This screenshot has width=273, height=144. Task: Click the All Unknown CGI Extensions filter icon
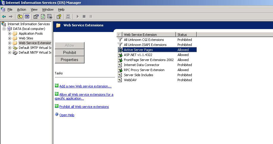tap(120, 40)
